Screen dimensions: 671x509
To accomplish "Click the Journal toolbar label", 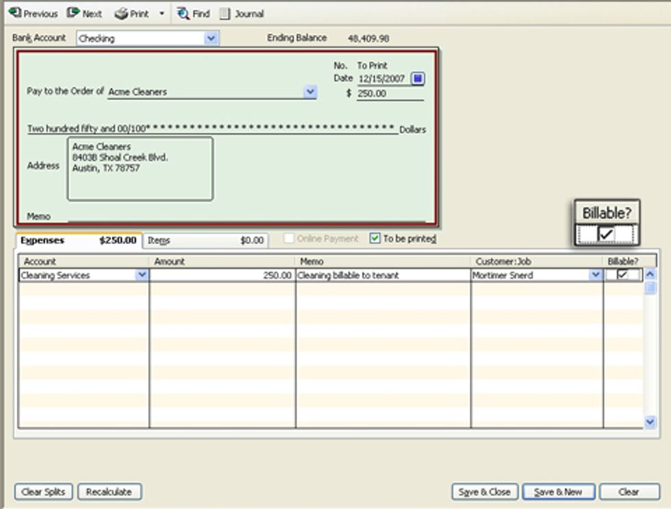I will 249,14.
